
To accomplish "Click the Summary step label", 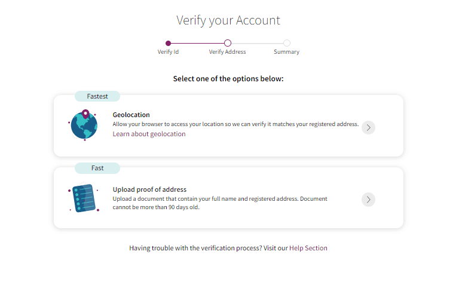I will point(286,52).
